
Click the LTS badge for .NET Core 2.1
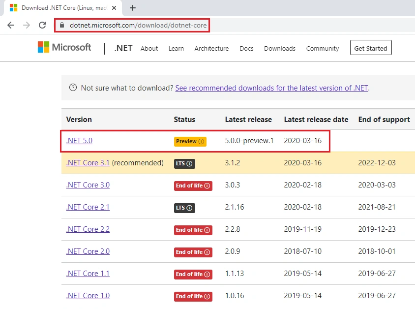tap(184, 208)
